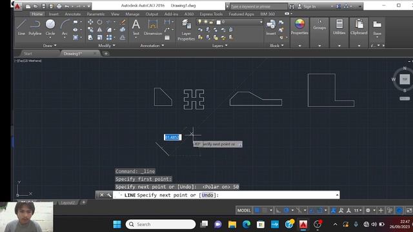The image size is (413, 232).
Task: Select the Arc tool
Action: pos(65,27)
